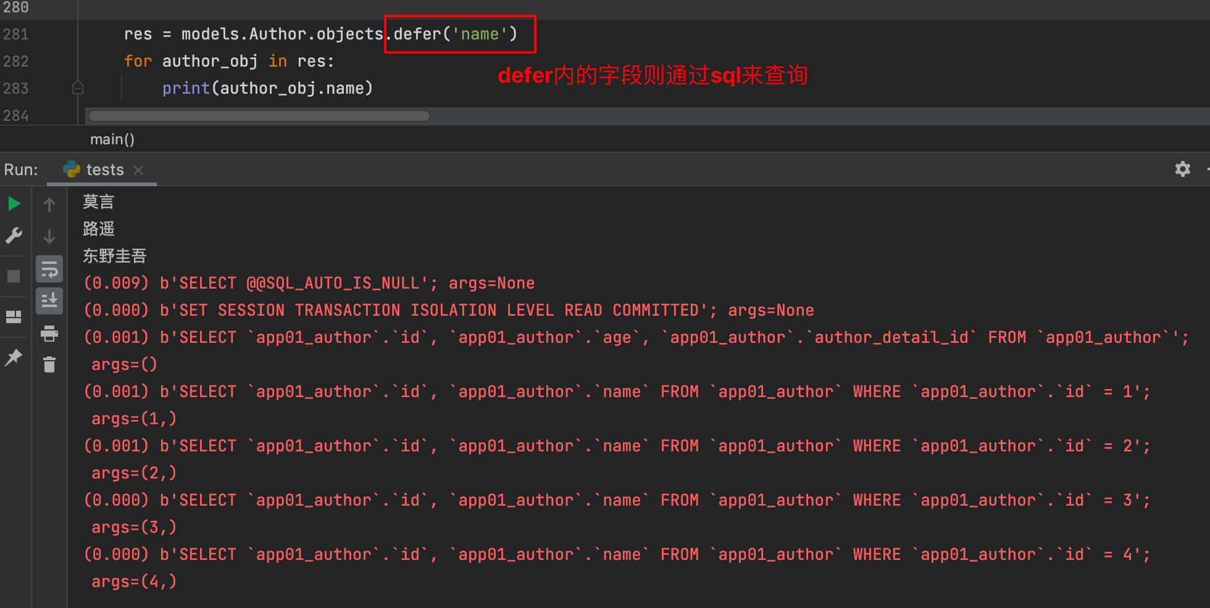Click line number 281 in the gutter
This screenshot has height=608, width=1210.
(x=16, y=34)
